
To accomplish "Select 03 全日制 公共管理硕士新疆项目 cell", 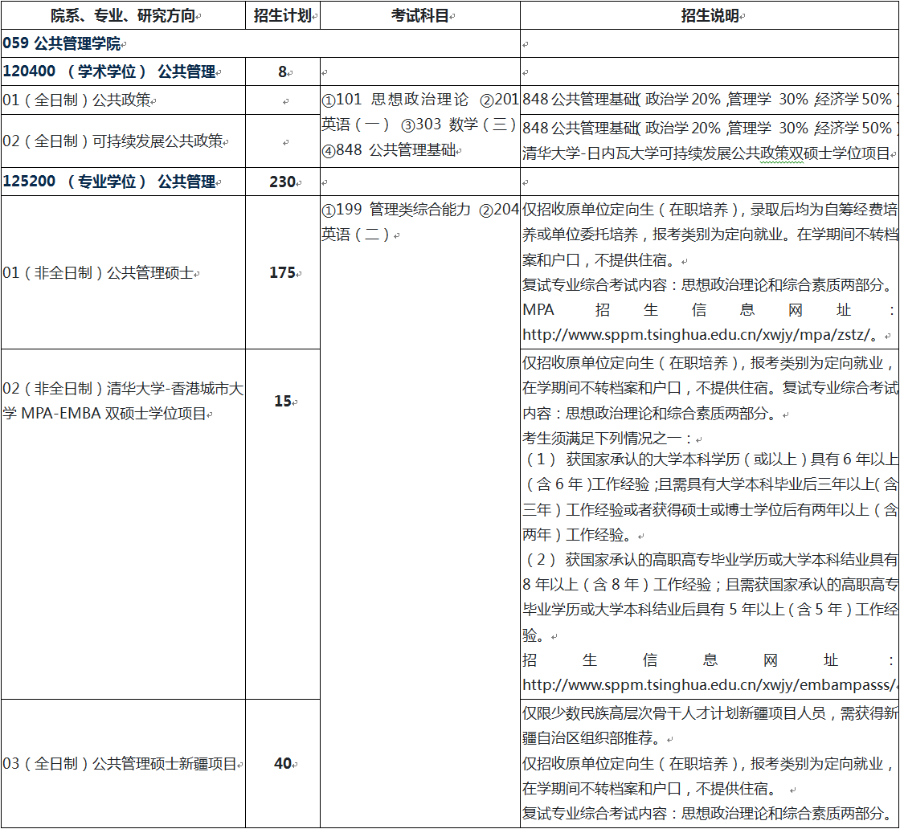I will 120,764.
